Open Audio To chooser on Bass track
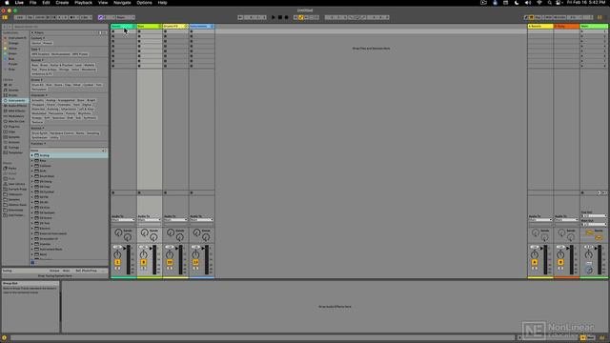Viewport: 610px width, 343px height. point(150,220)
